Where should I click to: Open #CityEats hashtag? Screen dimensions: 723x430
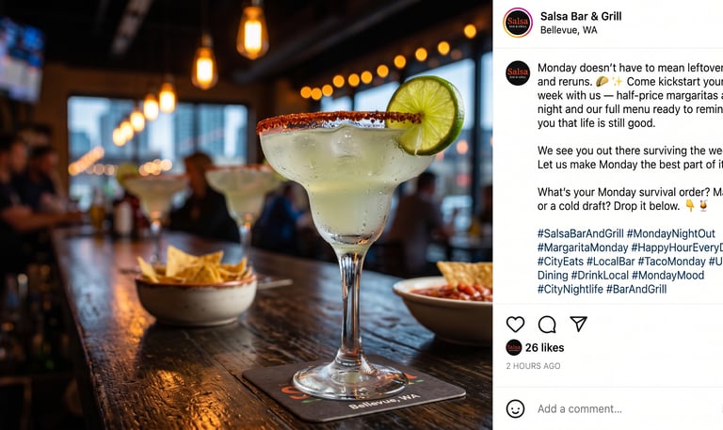560,262
